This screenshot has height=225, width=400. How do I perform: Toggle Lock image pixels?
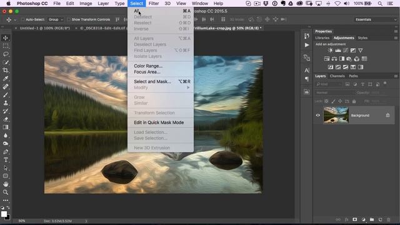point(333,101)
